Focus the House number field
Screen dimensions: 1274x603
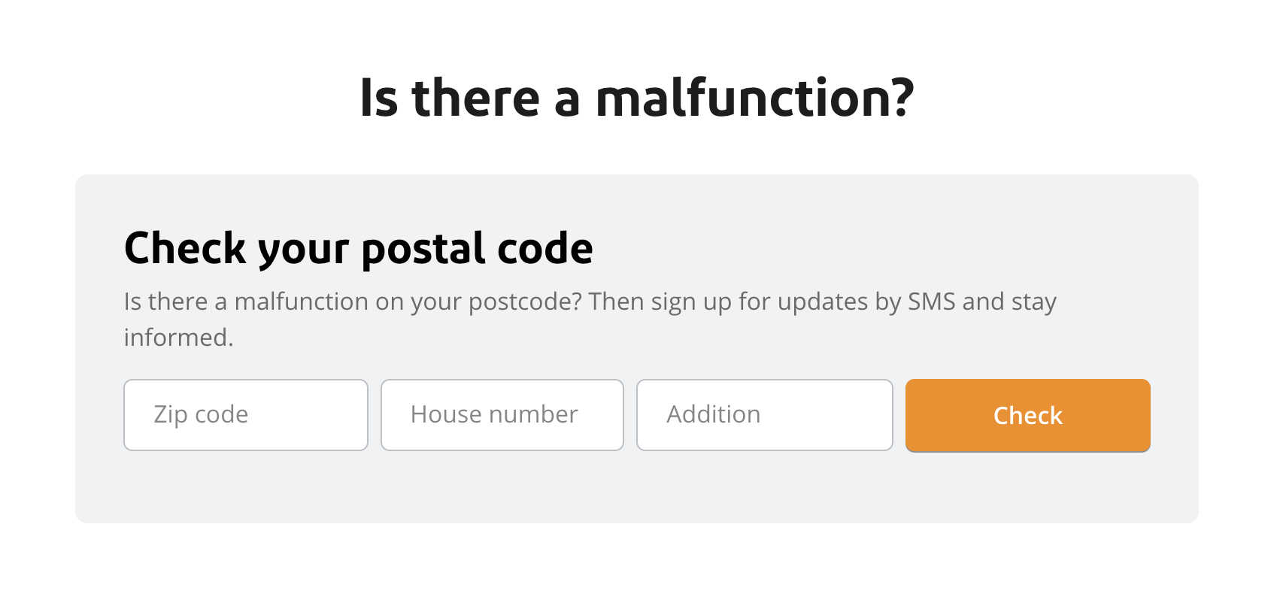pyautogui.click(x=502, y=415)
